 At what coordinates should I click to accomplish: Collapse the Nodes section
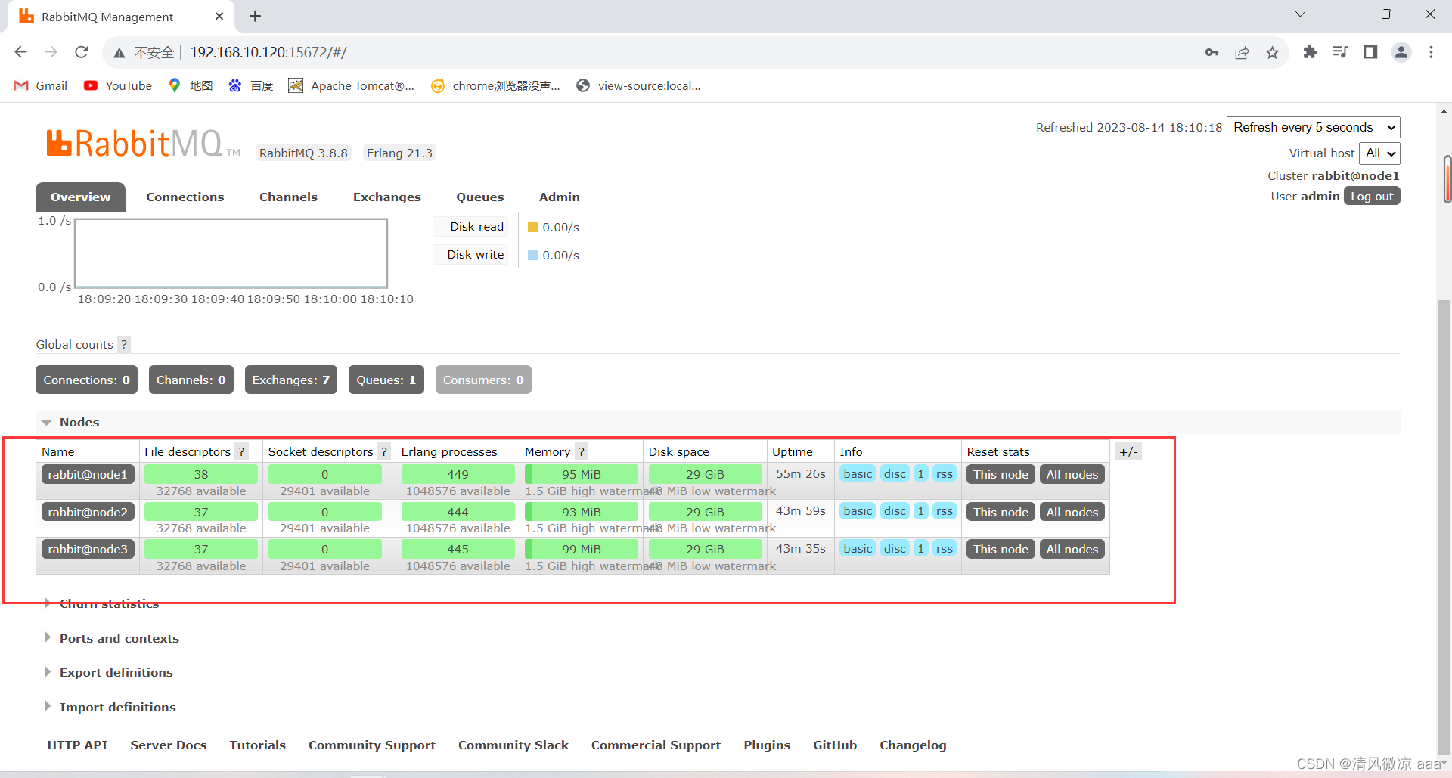click(79, 422)
